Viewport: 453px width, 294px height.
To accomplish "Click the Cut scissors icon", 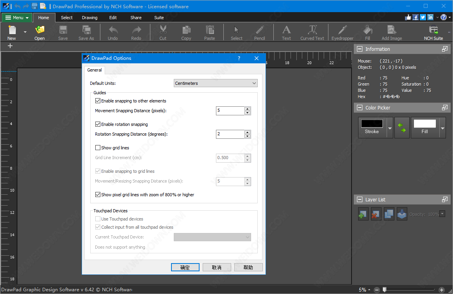I will [x=163, y=30].
